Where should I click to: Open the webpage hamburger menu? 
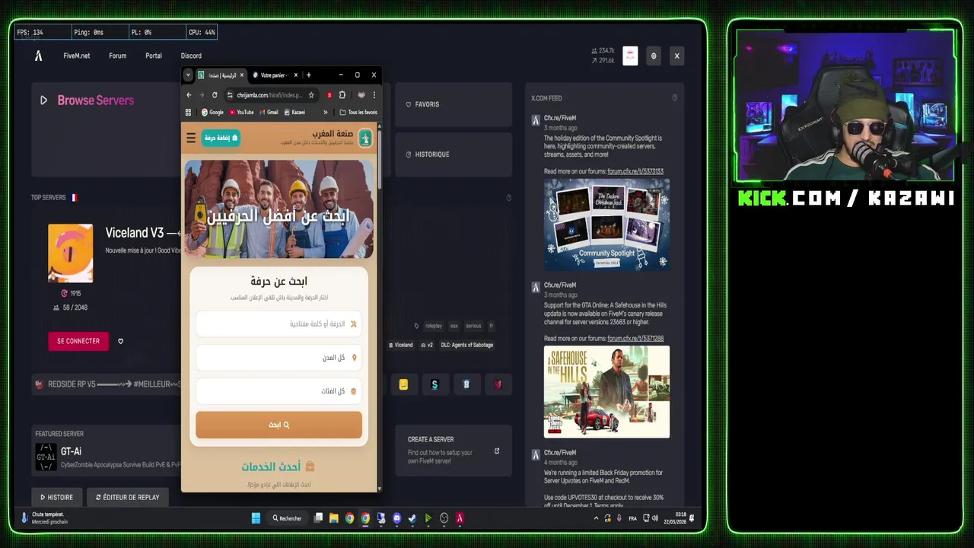pyautogui.click(x=191, y=138)
